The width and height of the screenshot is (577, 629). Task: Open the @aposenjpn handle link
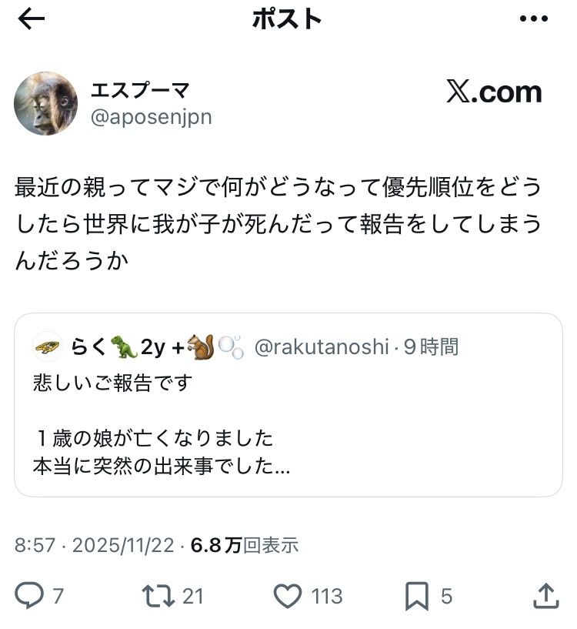[152, 118]
